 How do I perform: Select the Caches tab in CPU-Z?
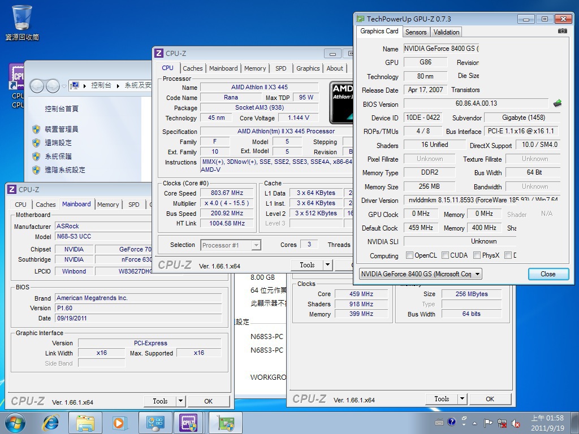coord(193,68)
